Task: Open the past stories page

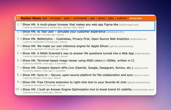Action: tap(67, 18)
